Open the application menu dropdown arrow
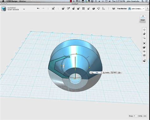This screenshot has height=120, width=150. (x=24, y=9)
